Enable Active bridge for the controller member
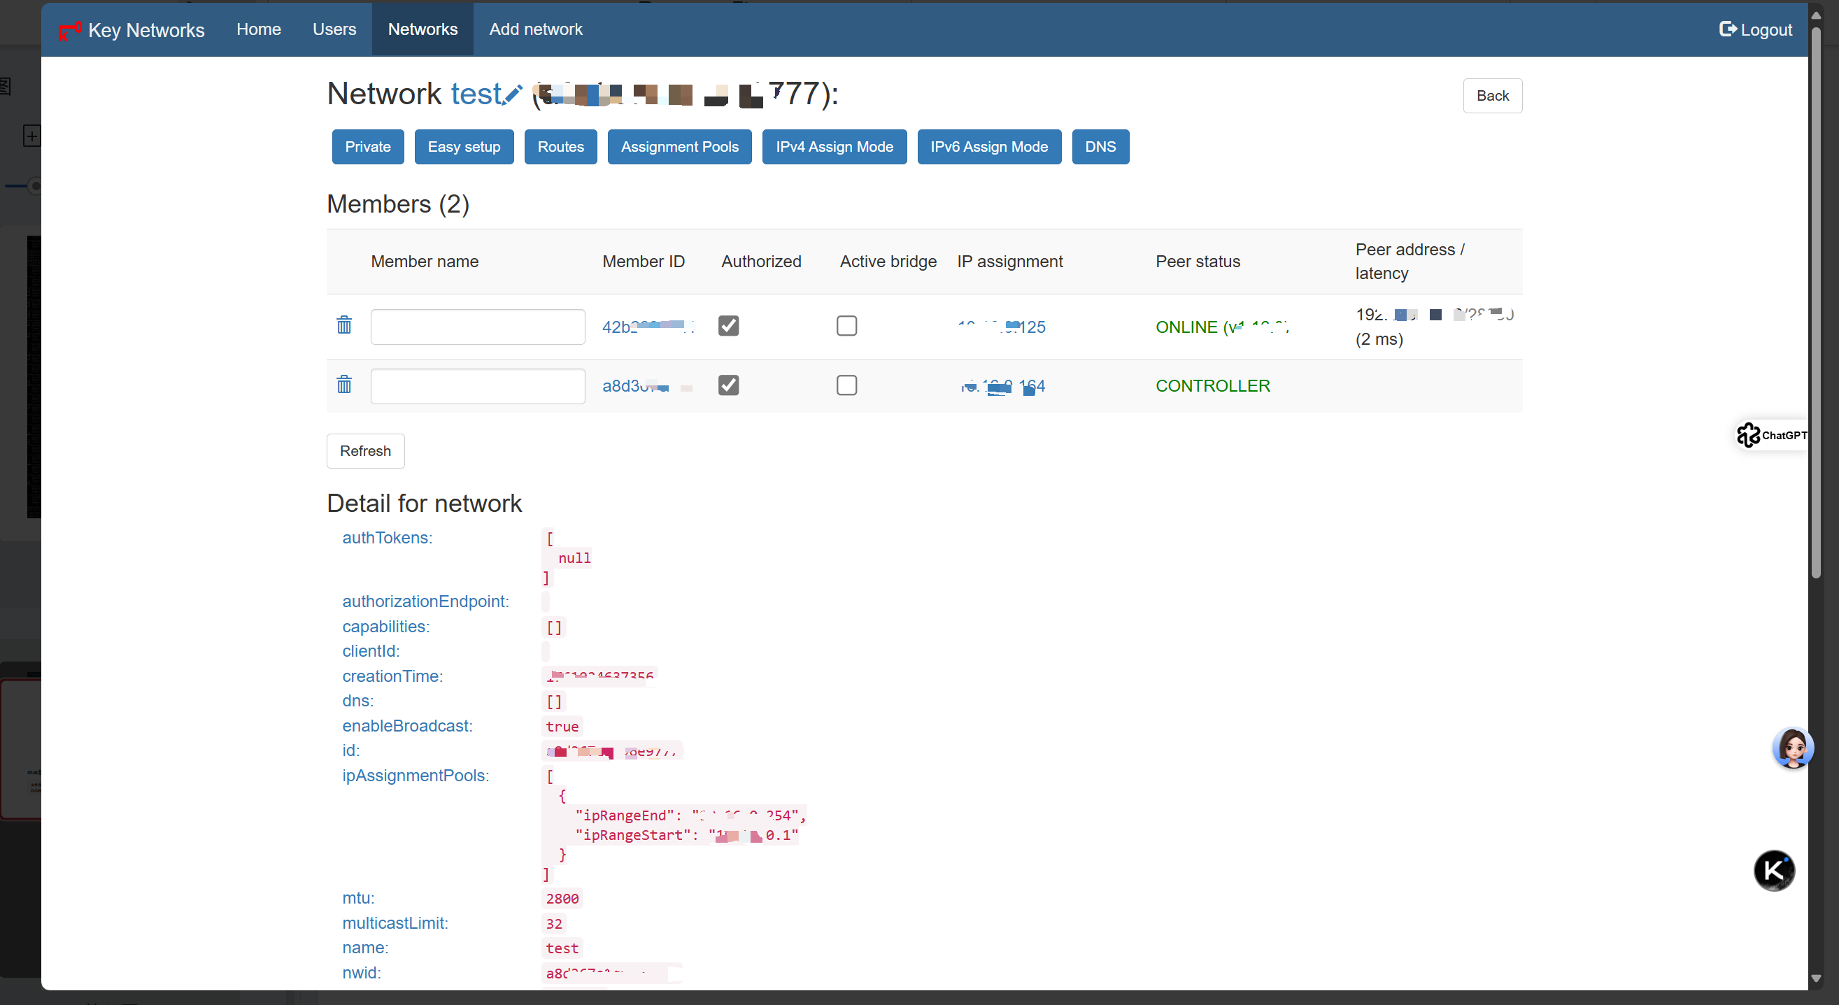Image resolution: width=1839 pixels, height=1005 pixels. 846,385
